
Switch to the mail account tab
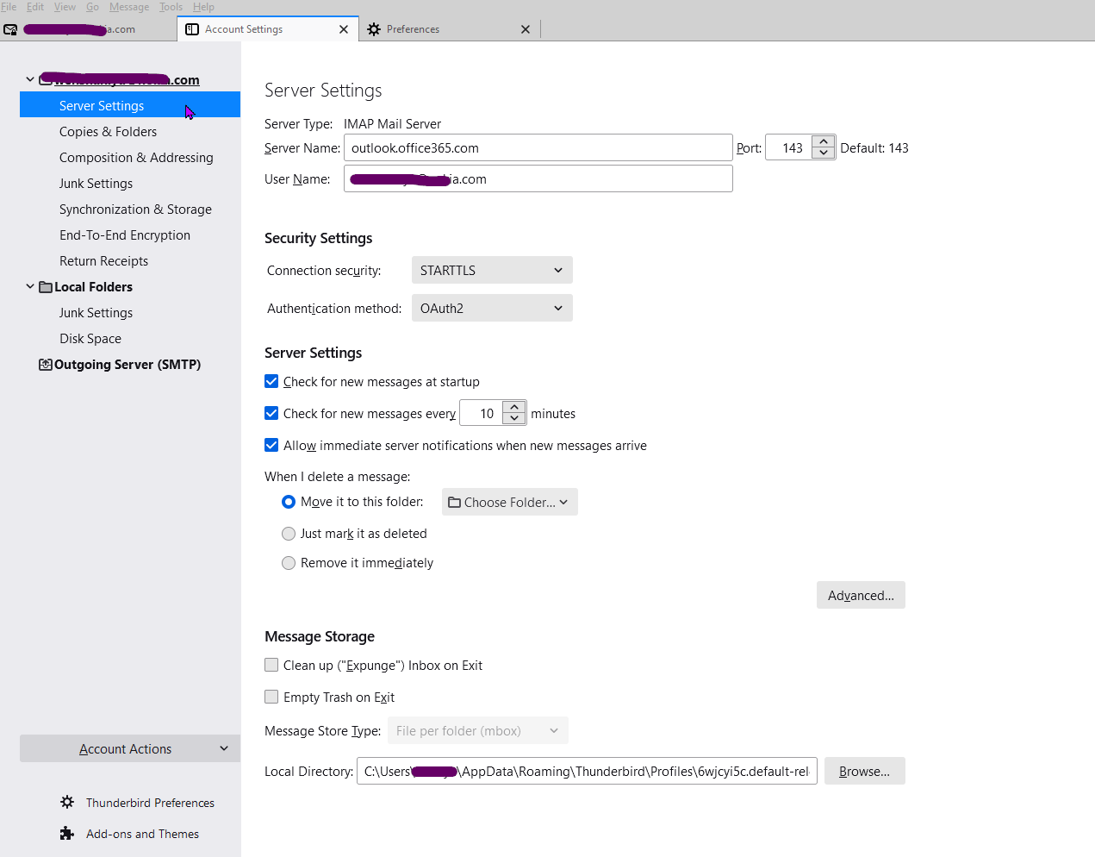pyautogui.click(x=88, y=29)
